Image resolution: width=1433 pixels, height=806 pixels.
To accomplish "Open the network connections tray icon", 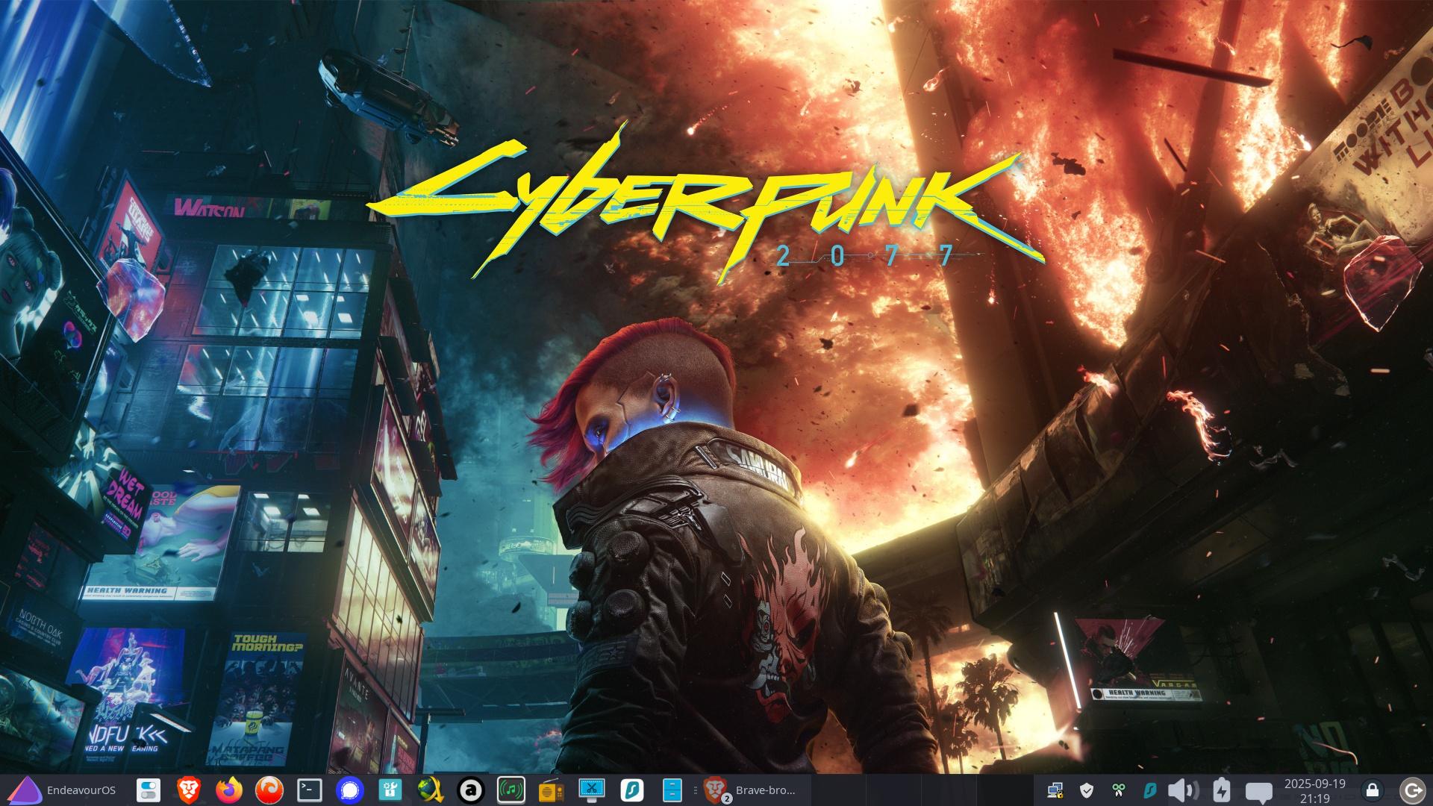I will click(x=1055, y=790).
